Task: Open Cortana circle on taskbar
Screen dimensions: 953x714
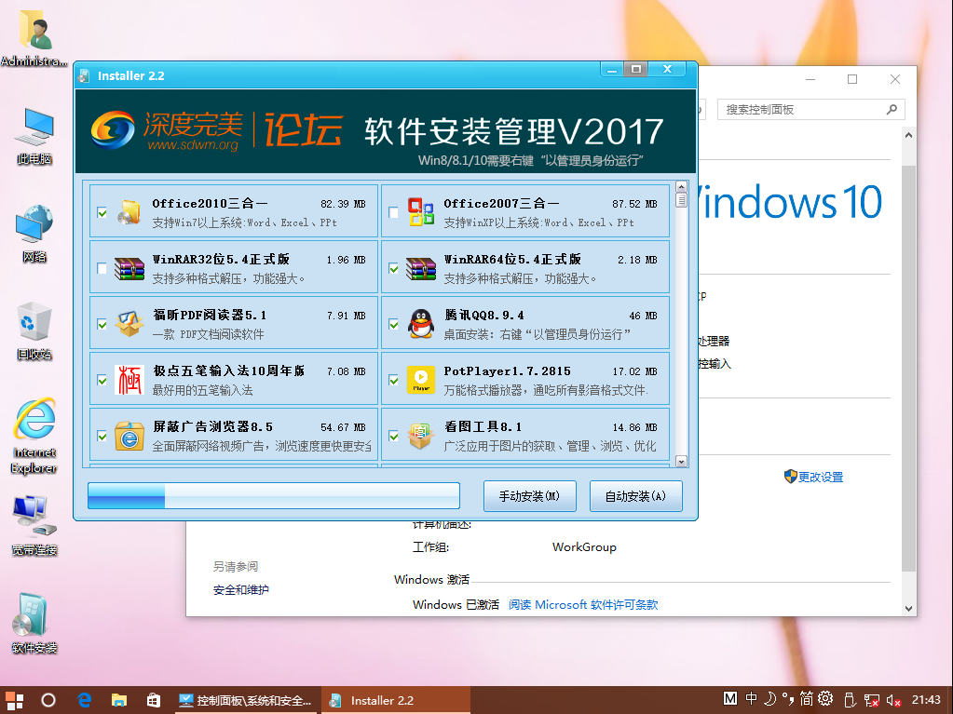Action: point(48,700)
